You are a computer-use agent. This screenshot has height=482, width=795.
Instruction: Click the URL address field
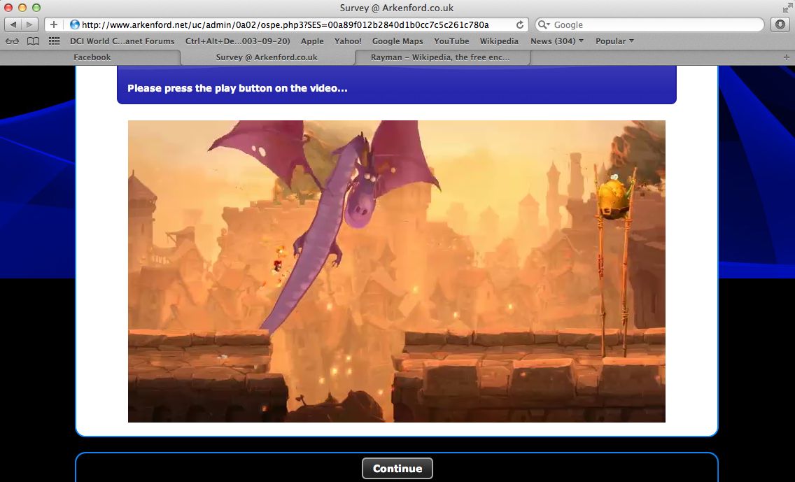click(x=294, y=24)
